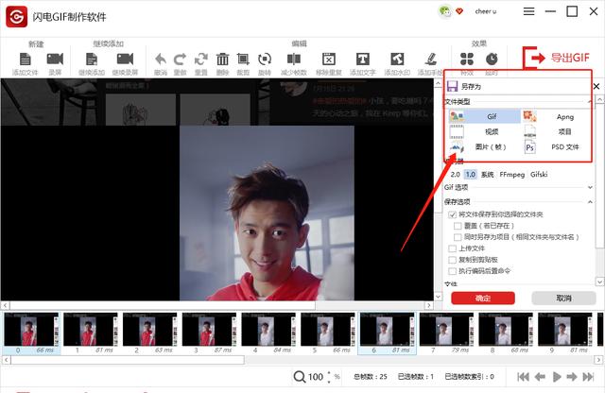Click the delete (trash can) icon
Image resolution: width=605 pixels, height=393 pixels.
tap(223, 60)
